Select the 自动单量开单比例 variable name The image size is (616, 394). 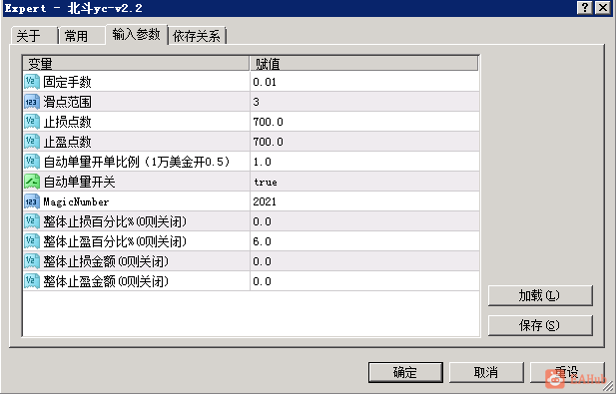coord(137,162)
